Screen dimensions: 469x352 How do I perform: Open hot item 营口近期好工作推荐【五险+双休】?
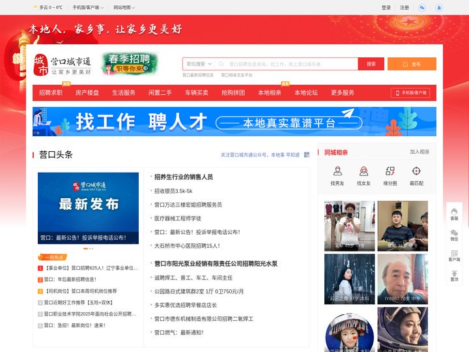tap(78, 302)
